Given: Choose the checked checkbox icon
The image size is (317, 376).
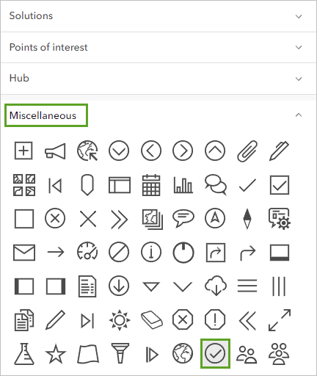Looking at the screenshot, I should [x=280, y=185].
